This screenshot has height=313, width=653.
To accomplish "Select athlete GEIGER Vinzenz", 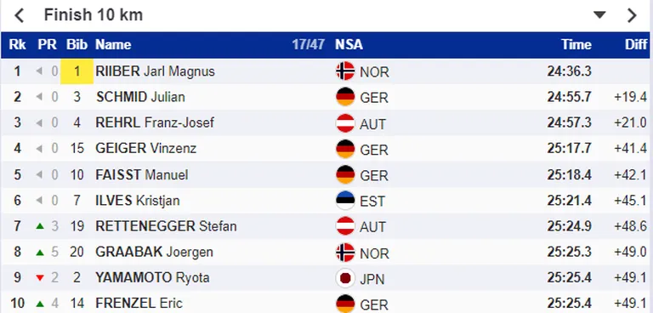I will pos(145,148).
